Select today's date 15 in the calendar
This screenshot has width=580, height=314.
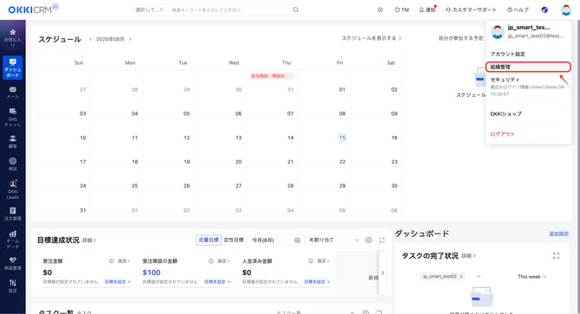pyautogui.click(x=342, y=138)
